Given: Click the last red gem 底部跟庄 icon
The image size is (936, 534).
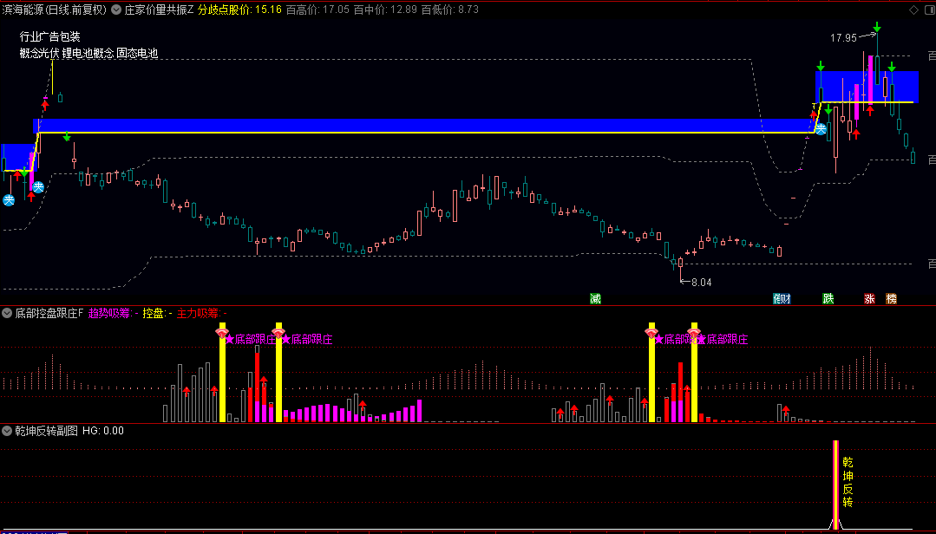Looking at the screenshot, I should [694, 332].
